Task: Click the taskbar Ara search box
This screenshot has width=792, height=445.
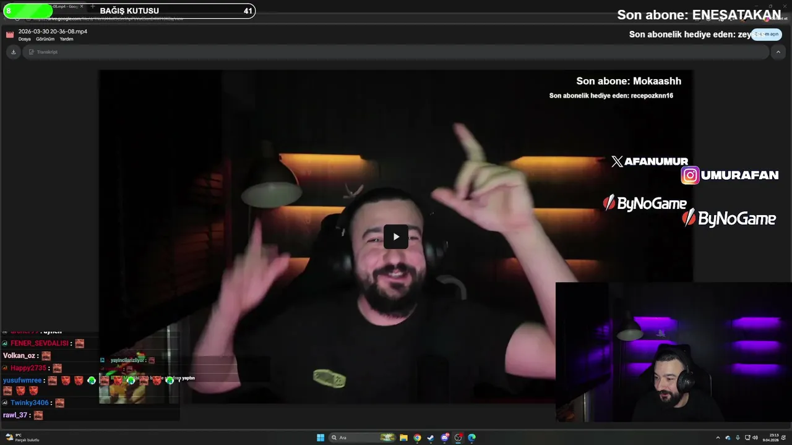Action: coord(363,438)
